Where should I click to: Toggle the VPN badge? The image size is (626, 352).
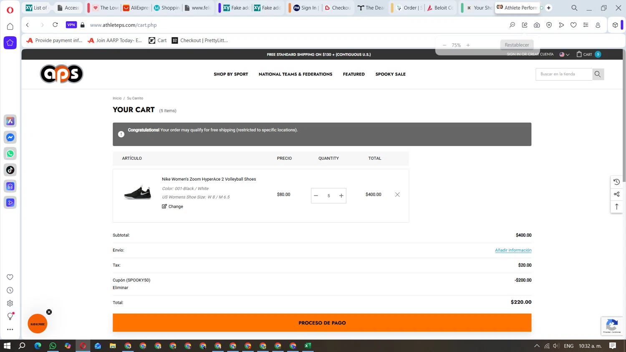pyautogui.click(x=71, y=25)
